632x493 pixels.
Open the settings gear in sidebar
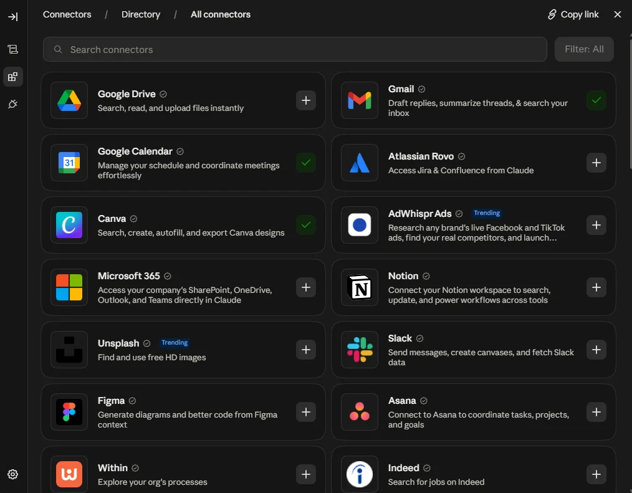coord(13,474)
